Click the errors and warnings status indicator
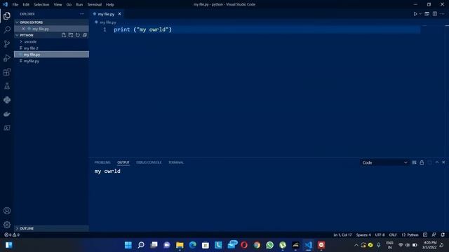The width and height of the screenshot is (449, 252). [12, 234]
